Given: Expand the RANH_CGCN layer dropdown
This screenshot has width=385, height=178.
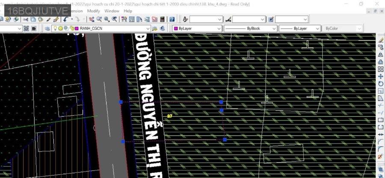Looking at the screenshot, I should pos(148,29).
